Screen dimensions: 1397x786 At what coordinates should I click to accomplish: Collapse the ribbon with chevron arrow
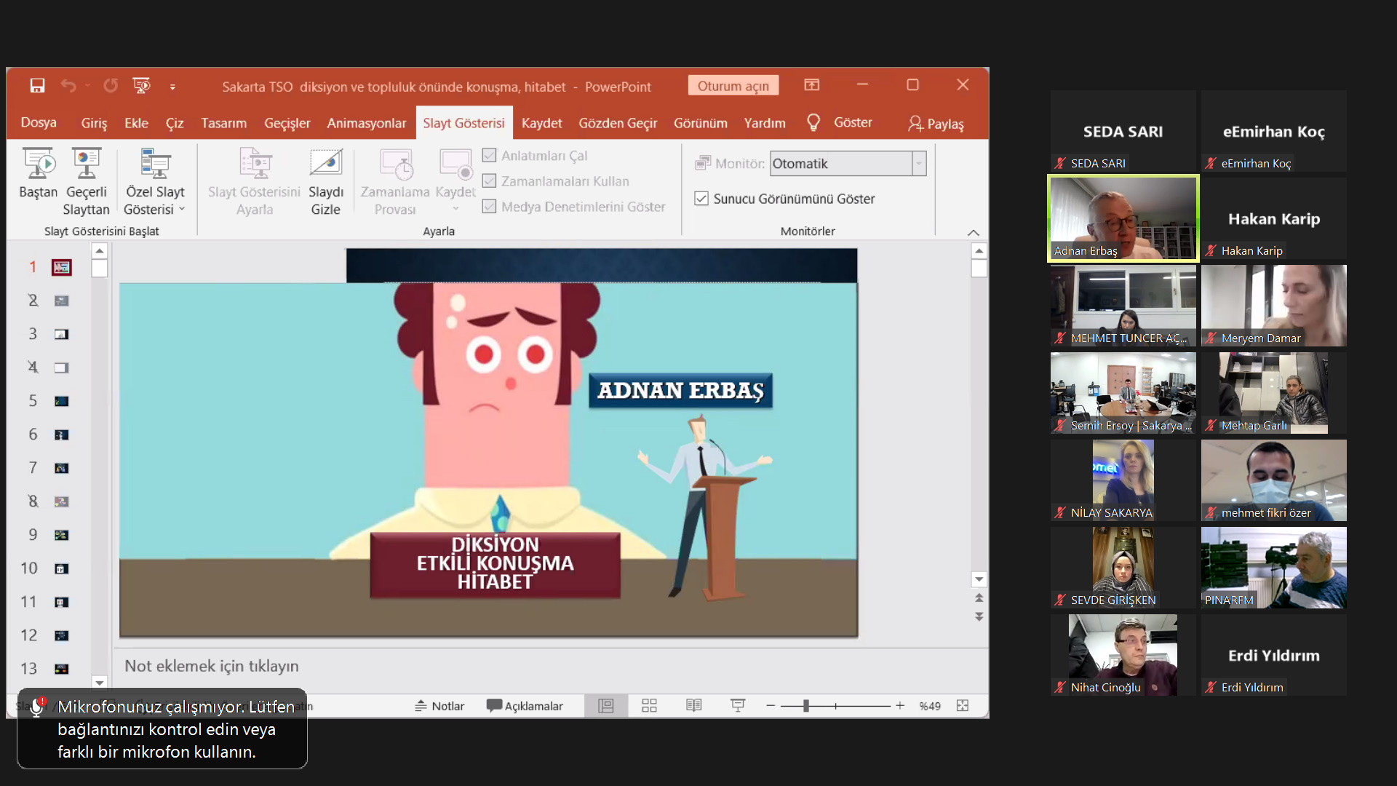click(974, 232)
